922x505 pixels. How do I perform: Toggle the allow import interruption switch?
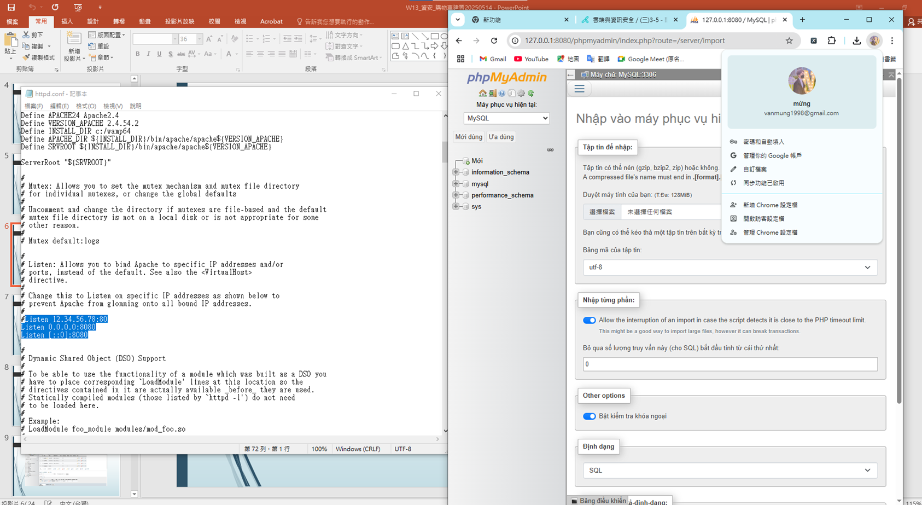pos(589,321)
